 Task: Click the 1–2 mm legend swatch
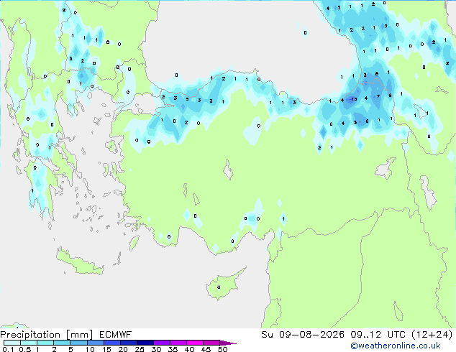(x=45, y=343)
